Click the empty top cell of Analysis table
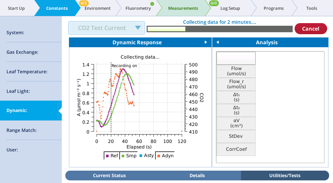Screen dimensions: 333x183 pos(236,58)
